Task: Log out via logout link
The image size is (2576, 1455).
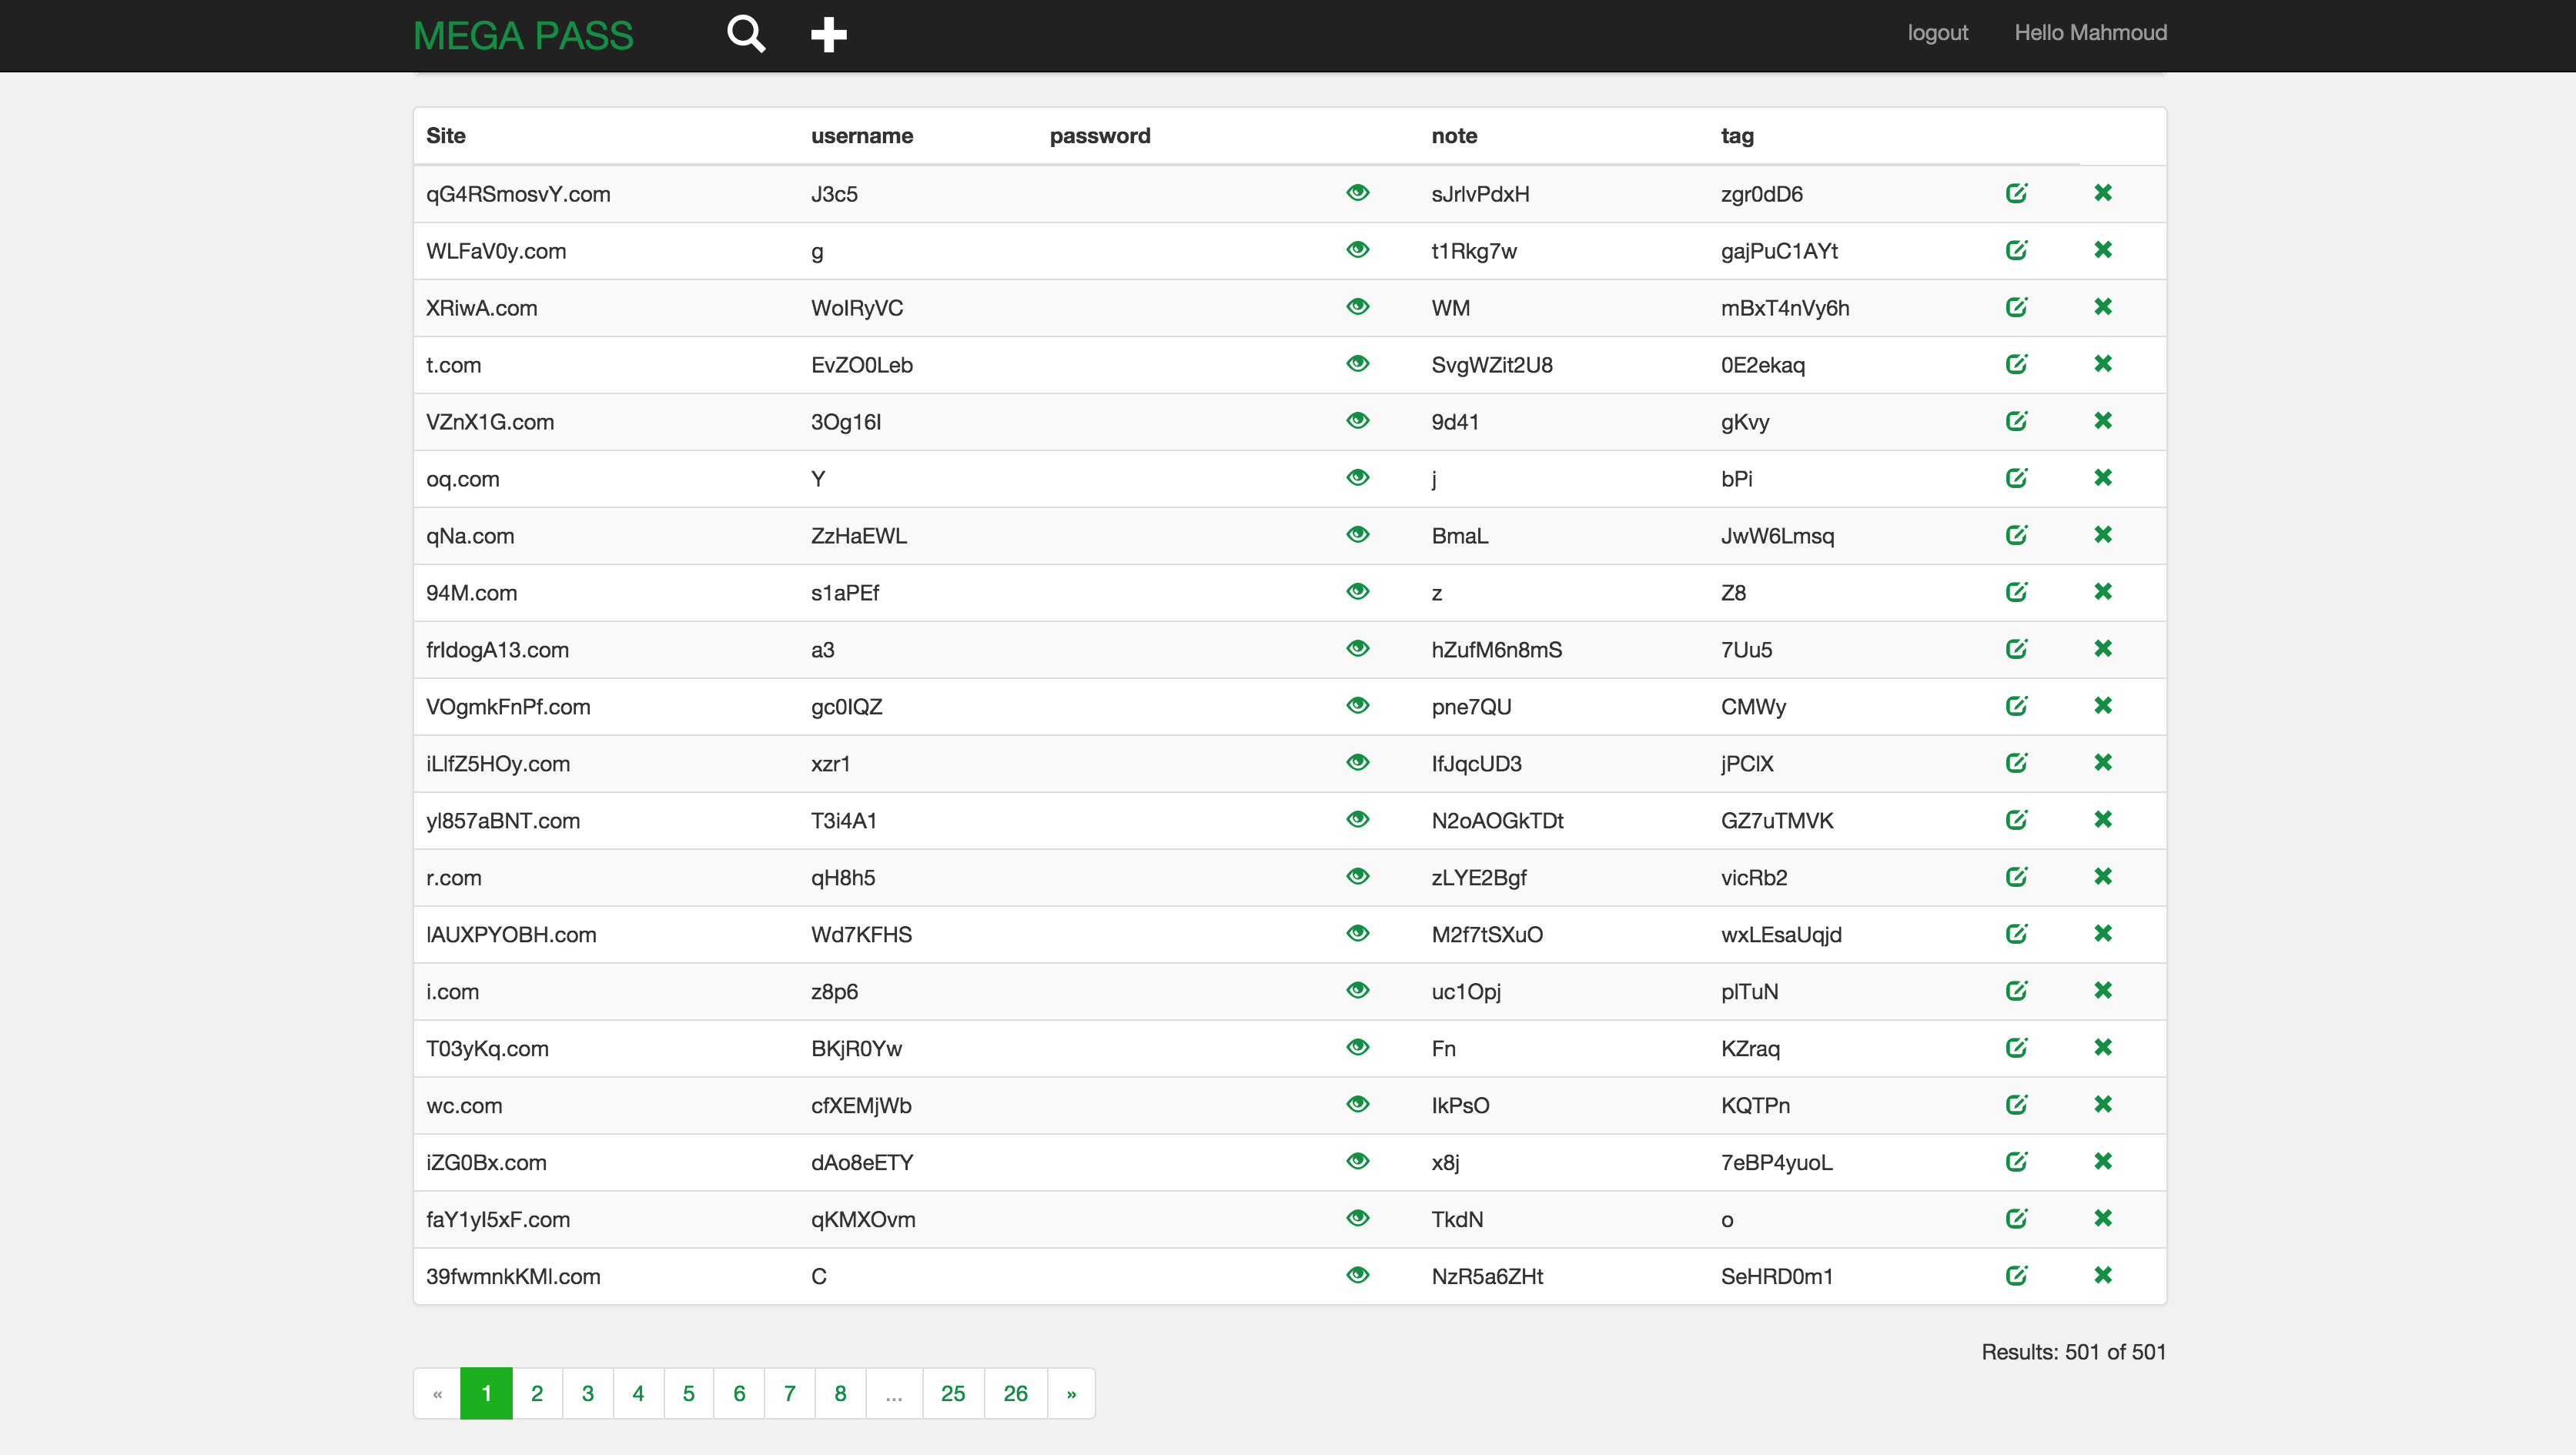Action: 1937,33
